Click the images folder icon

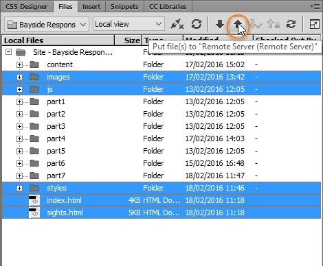tap(34, 77)
